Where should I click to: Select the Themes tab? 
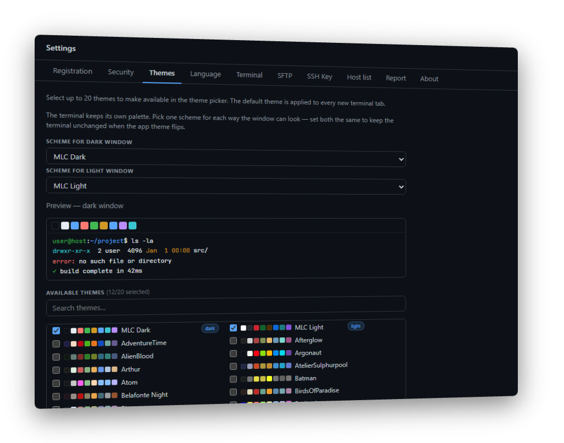162,73
